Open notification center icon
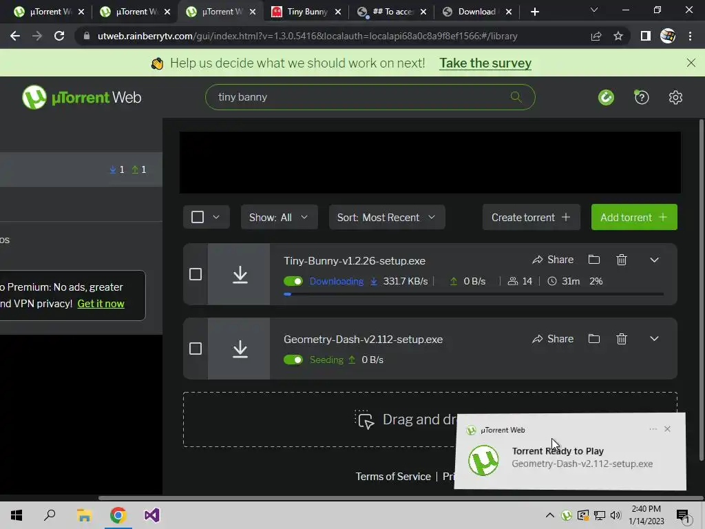Image resolution: width=705 pixels, height=529 pixels. tap(683, 515)
